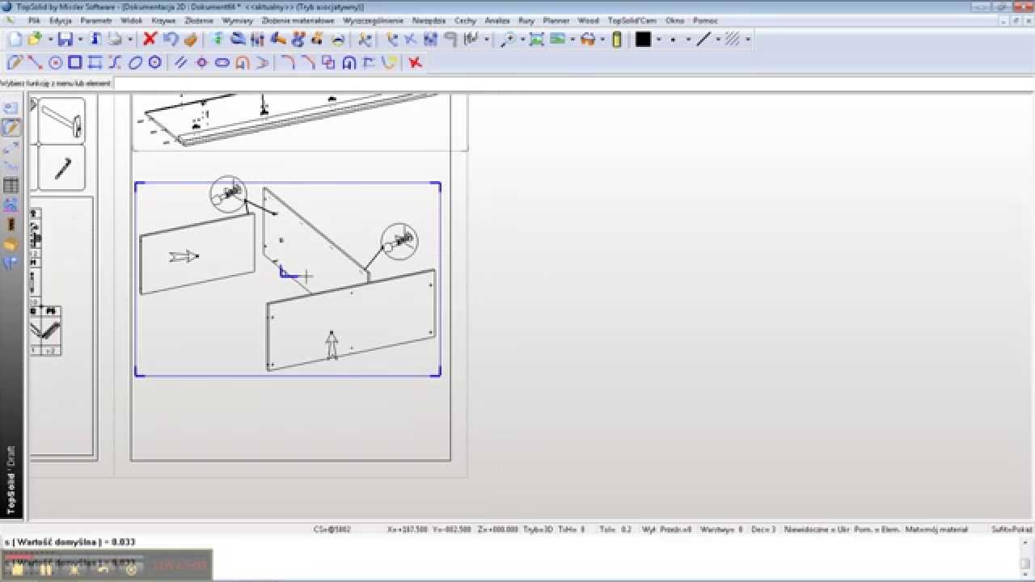Select the parallel lines tool
1035x582 pixels.
tap(181, 62)
